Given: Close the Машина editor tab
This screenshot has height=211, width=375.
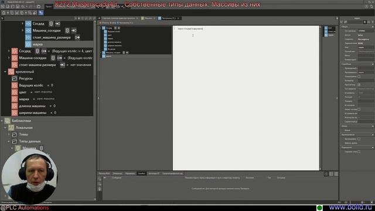Looking at the screenshot, I should point(154,18).
